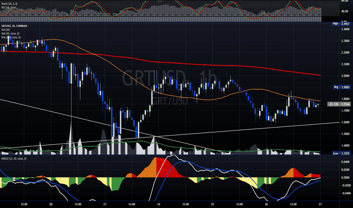Click the GRTUSD, 1h, COINBASE symbol title
The image size is (353, 208).
(x=14, y=26)
